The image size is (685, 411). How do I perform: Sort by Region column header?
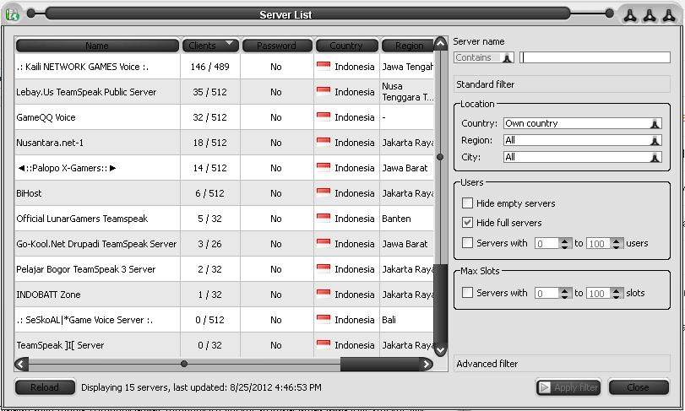(x=408, y=46)
